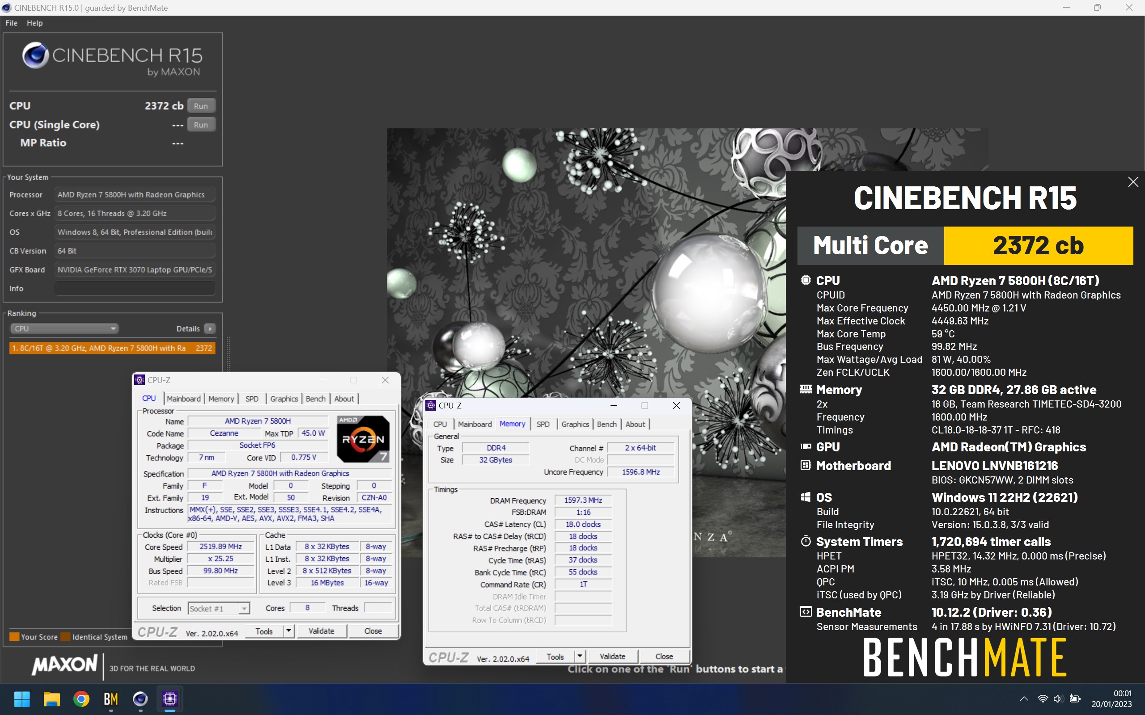Open Bench tab in left CPU-Z
Screen dimensions: 1145x715
click(x=316, y=399)
